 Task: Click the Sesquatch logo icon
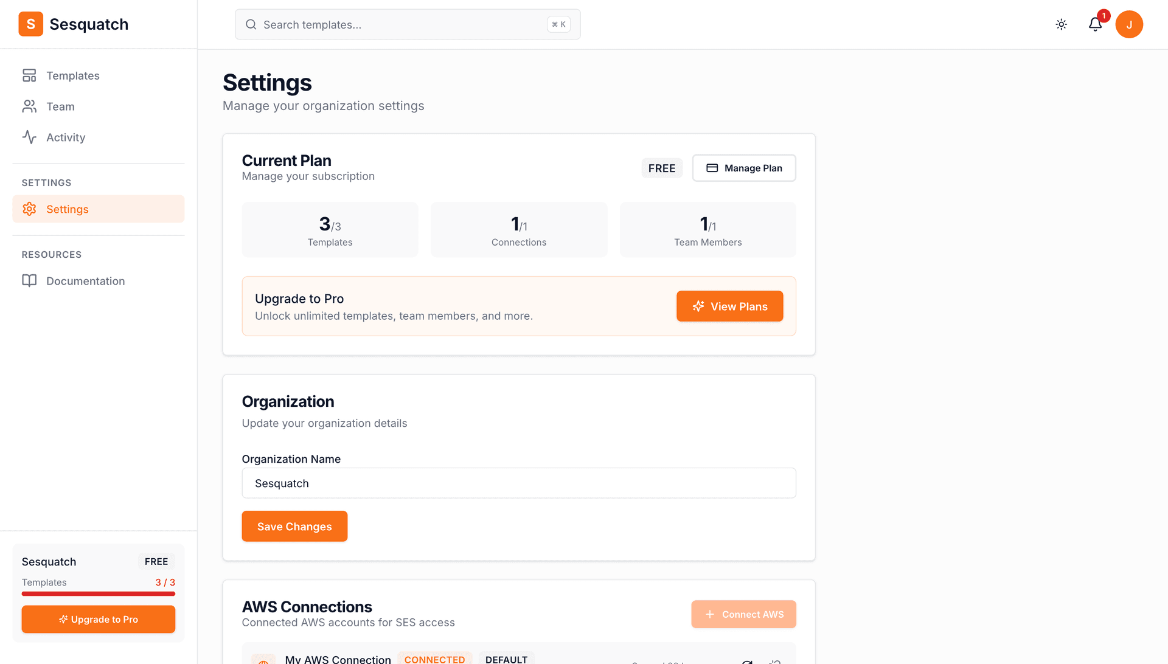point(30,24)
